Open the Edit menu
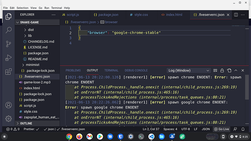This screenshot has height=141, width=251. tap(12, 8)
